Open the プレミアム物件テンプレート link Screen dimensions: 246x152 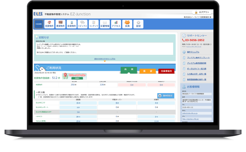(x=198, y=58)
